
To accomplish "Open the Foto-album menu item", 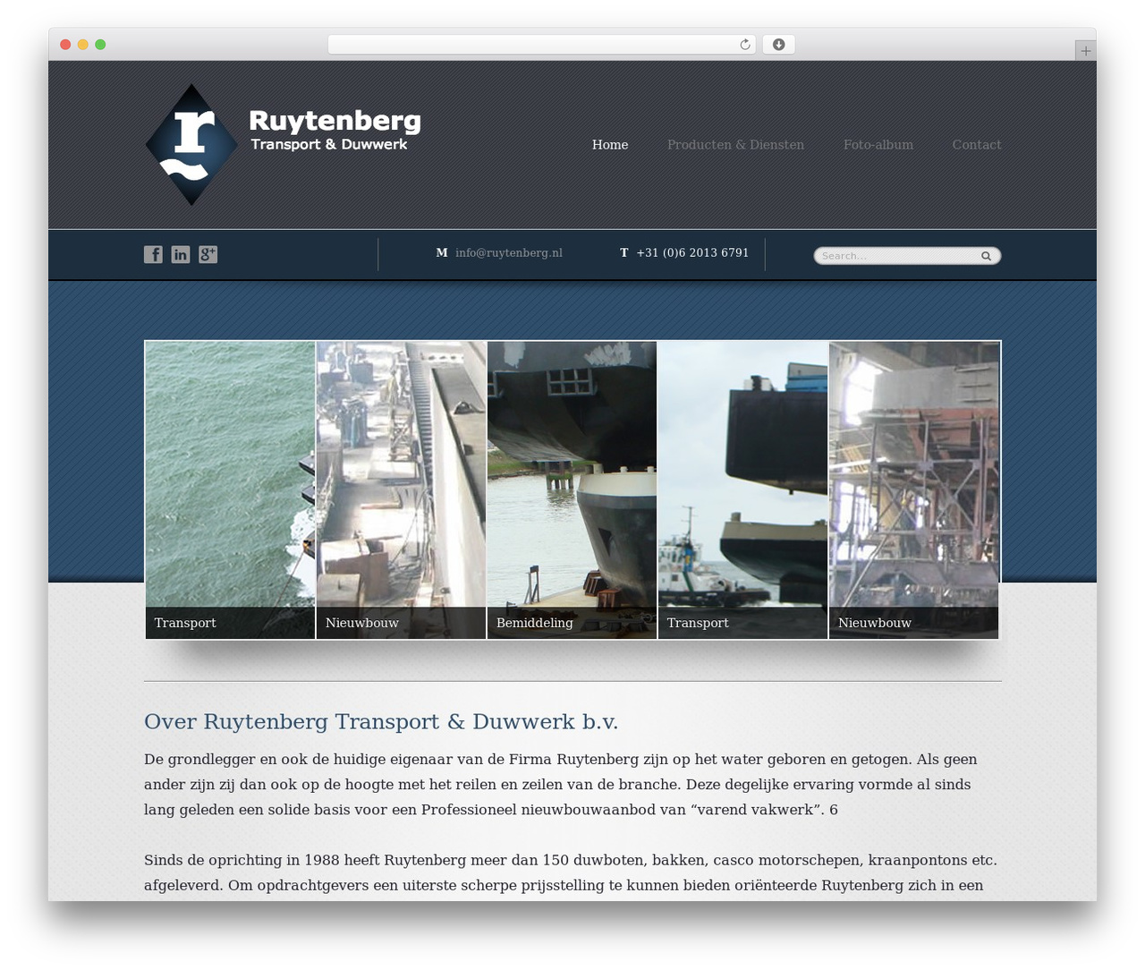I will (878, 145).
